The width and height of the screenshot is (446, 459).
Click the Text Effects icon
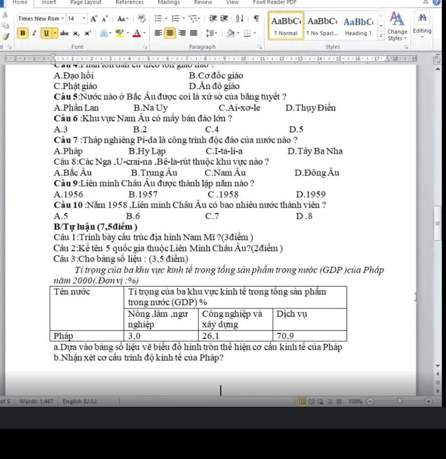pos(104,33)
